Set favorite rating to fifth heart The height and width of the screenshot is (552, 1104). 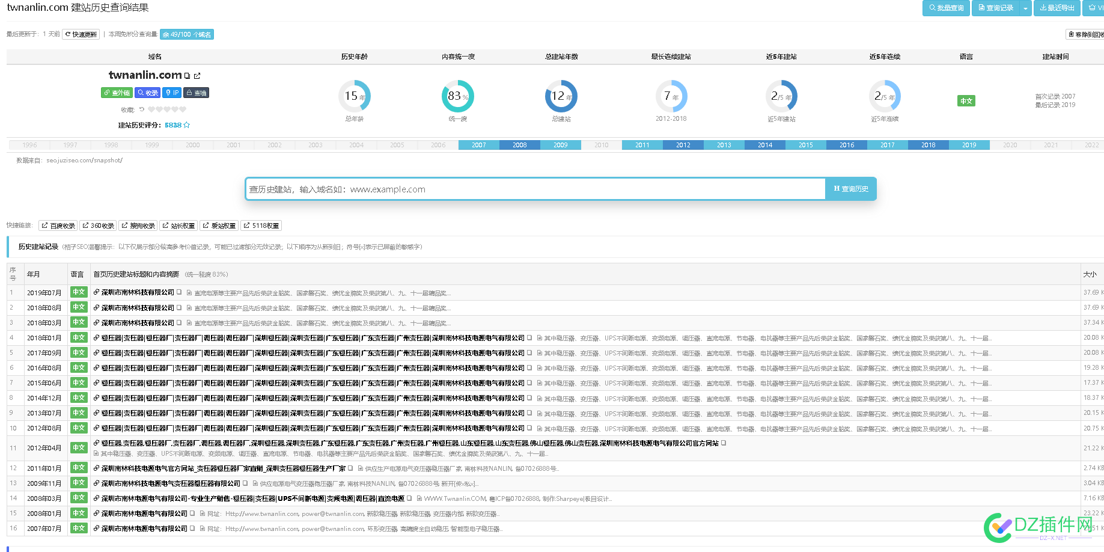pos(183,109)
